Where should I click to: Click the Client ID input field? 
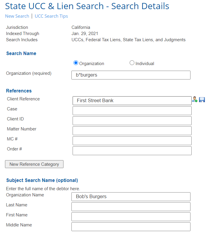point(132,121)
